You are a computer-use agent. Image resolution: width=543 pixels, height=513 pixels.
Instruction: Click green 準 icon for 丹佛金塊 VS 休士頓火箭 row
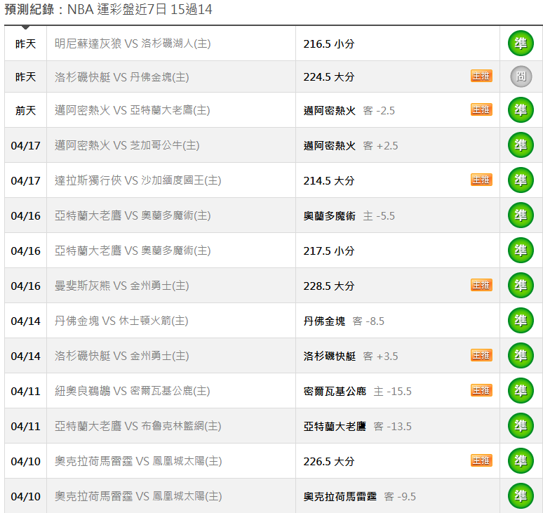click(521, 321)
